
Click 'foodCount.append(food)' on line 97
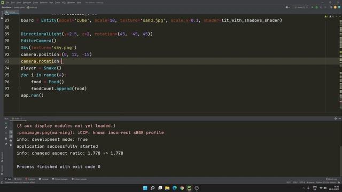point(59,89)
